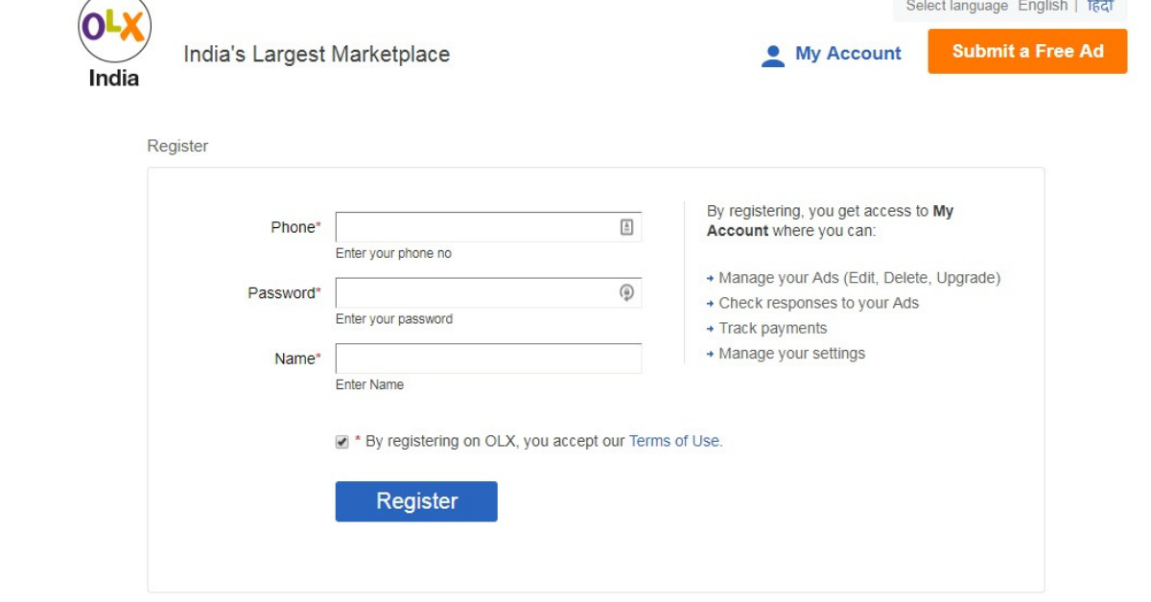Click the 'Manage your settings' bullet text

pos(792,354)
